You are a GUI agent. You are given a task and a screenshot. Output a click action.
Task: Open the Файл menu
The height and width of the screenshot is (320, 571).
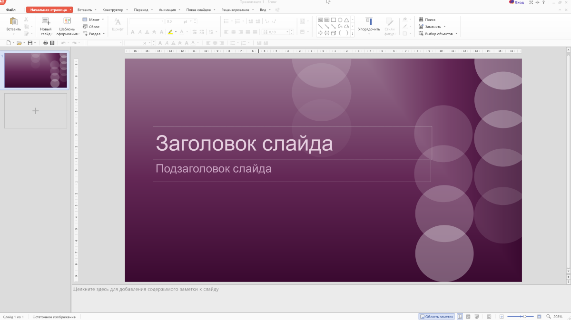(11, 10)
